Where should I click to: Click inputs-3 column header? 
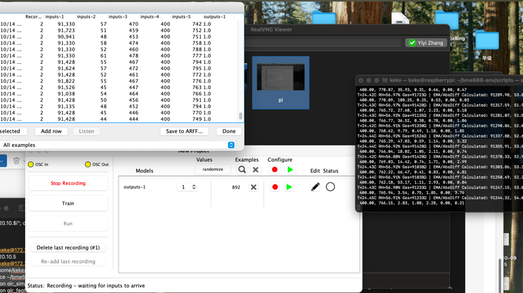coord(118,16)
